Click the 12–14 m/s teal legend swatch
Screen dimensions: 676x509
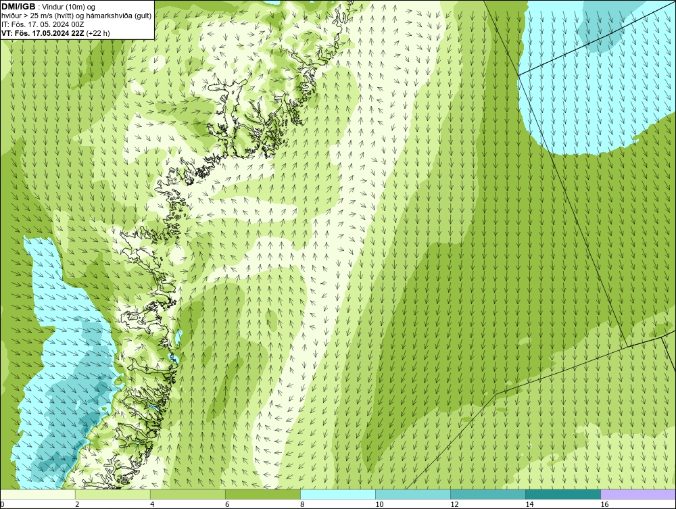point(488,494)
